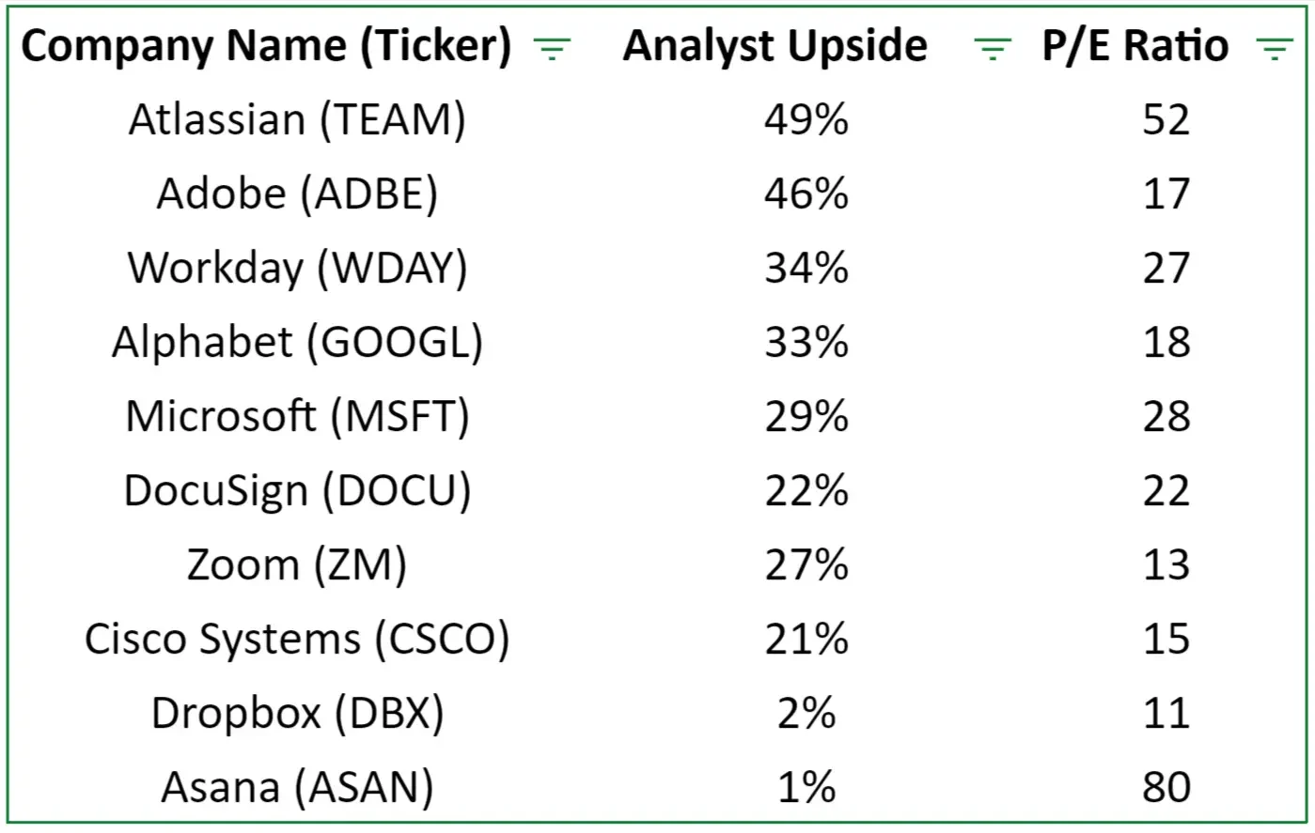Open the Analyst Upside column filter icon
This screenshot has height=833, width=1315.
click(x=993, y=49)
